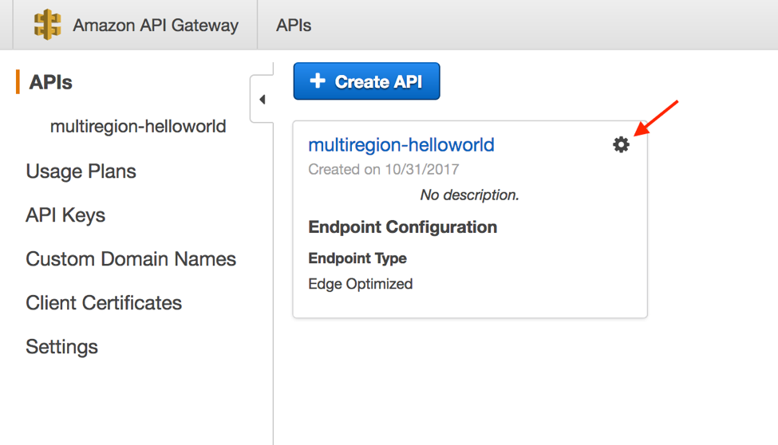Open Client Certificates page
Image resolution: width=778 pixels, height=445 pixels.
tap(104, 302)
